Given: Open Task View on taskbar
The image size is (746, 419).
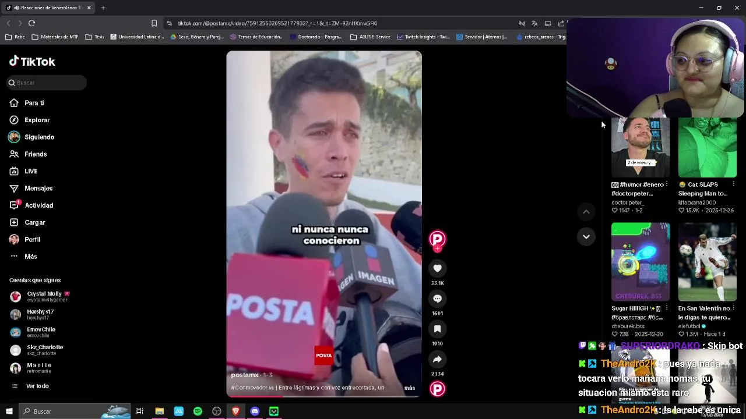Looking at the screenshot, I should tap(140, 411).
